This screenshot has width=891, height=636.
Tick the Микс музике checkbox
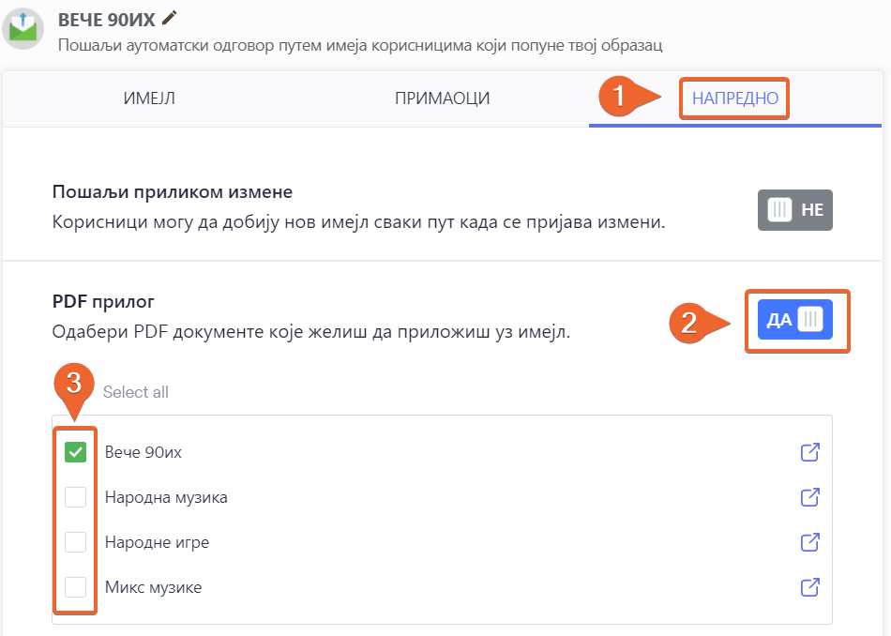[75, 587]
